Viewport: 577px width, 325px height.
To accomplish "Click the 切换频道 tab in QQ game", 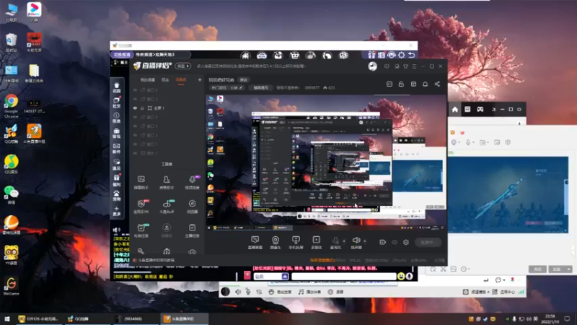I will [x=122, y=55].
